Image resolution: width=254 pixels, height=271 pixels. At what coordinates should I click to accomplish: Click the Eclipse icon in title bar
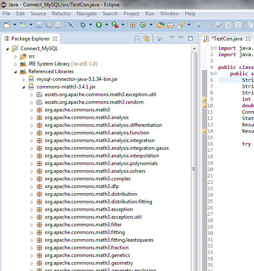pyautogui.click(x=3, y=5)
